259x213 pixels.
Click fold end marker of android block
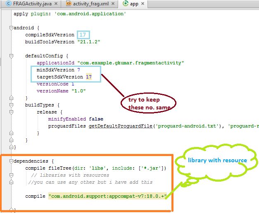click(x=11, y=147)
